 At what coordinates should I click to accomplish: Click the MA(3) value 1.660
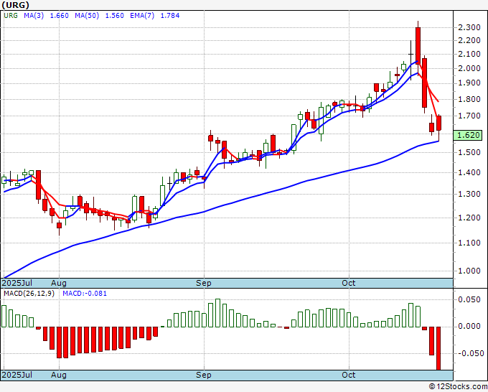coord(59,16)
